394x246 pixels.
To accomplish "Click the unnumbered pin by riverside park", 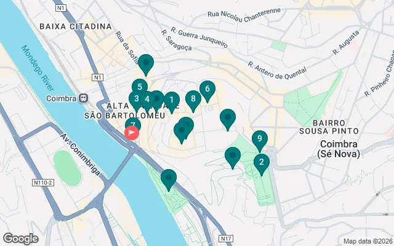I will coord(169,178).
